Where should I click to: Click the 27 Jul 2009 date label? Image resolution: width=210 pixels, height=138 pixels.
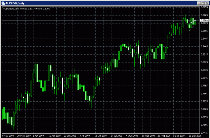pyautogui.click(x=116, y=136)
